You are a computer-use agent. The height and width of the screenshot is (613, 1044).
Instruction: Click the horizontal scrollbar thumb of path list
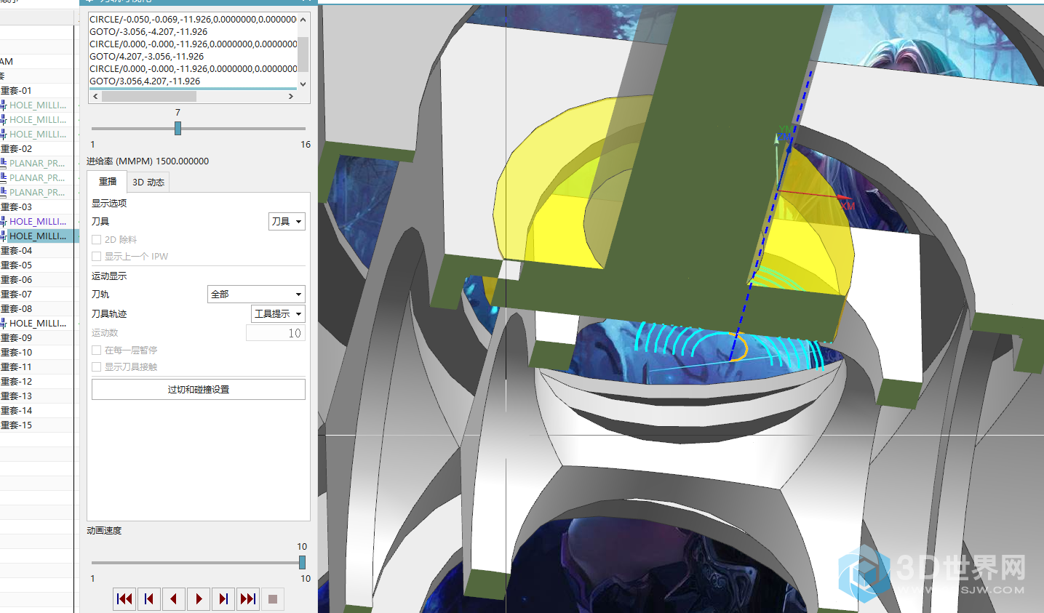(x=149, y=96)
